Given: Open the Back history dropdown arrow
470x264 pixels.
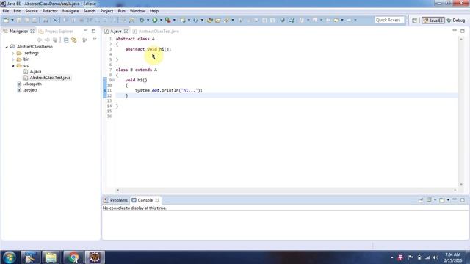Looking at the screenshot, I should click(x=342, y=20).
